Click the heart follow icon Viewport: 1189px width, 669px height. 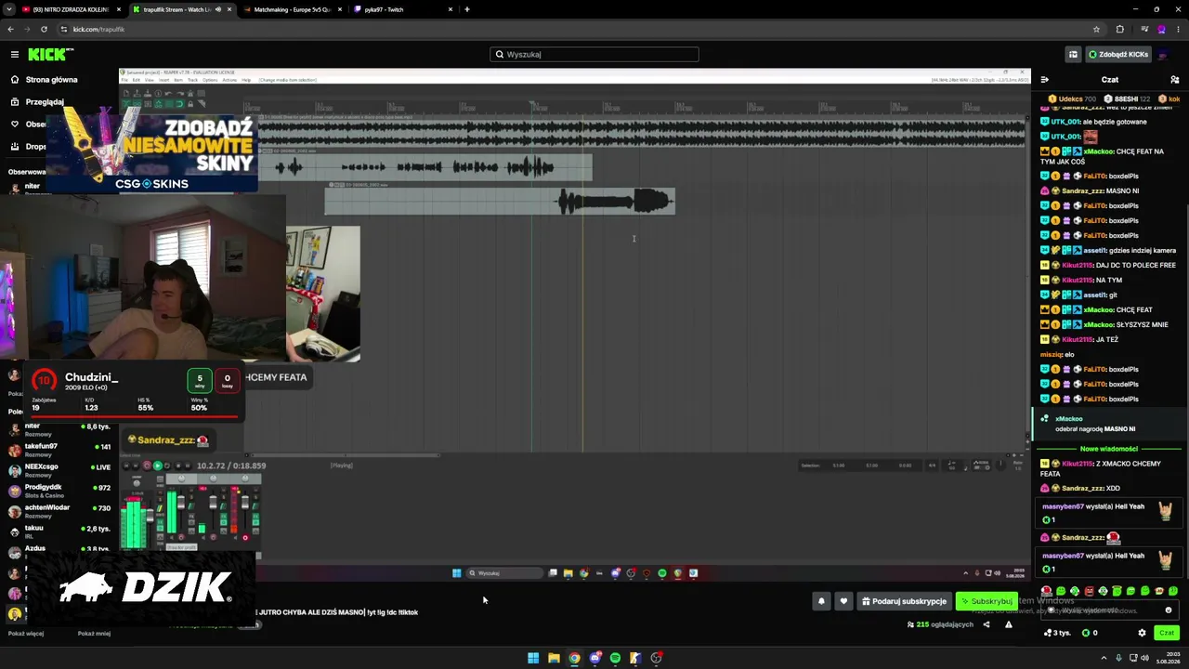click(843, 601)
